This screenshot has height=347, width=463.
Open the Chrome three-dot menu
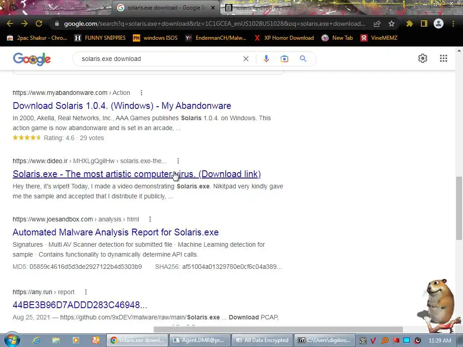[453, 23]
